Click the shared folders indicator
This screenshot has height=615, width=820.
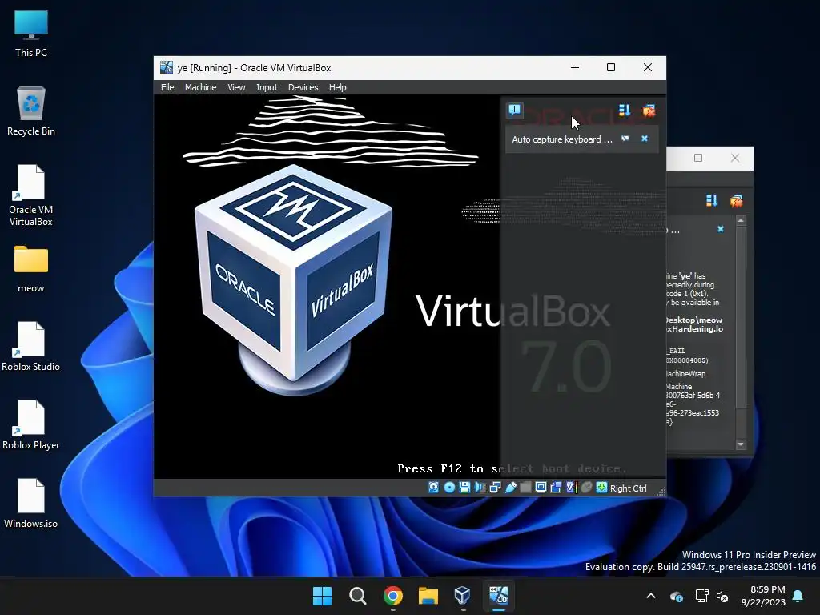[x=525, y=488]
